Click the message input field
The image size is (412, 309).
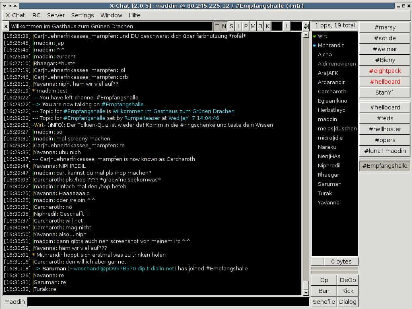click(168, 302)
